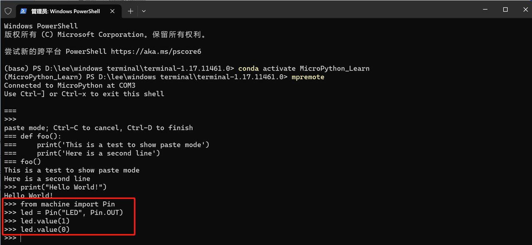532x245 pixels.
Task: Close the terminal window
Action: 523,9
